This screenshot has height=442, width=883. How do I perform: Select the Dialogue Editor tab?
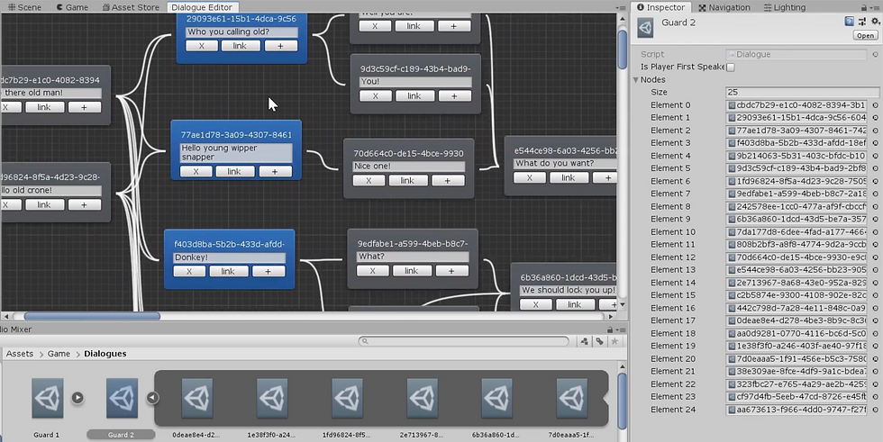coord(202,7)
